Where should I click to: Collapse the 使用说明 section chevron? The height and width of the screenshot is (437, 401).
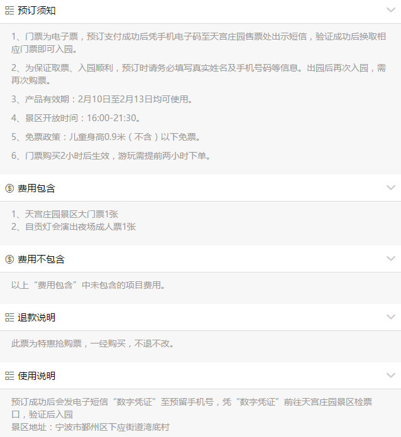[391, 375]
